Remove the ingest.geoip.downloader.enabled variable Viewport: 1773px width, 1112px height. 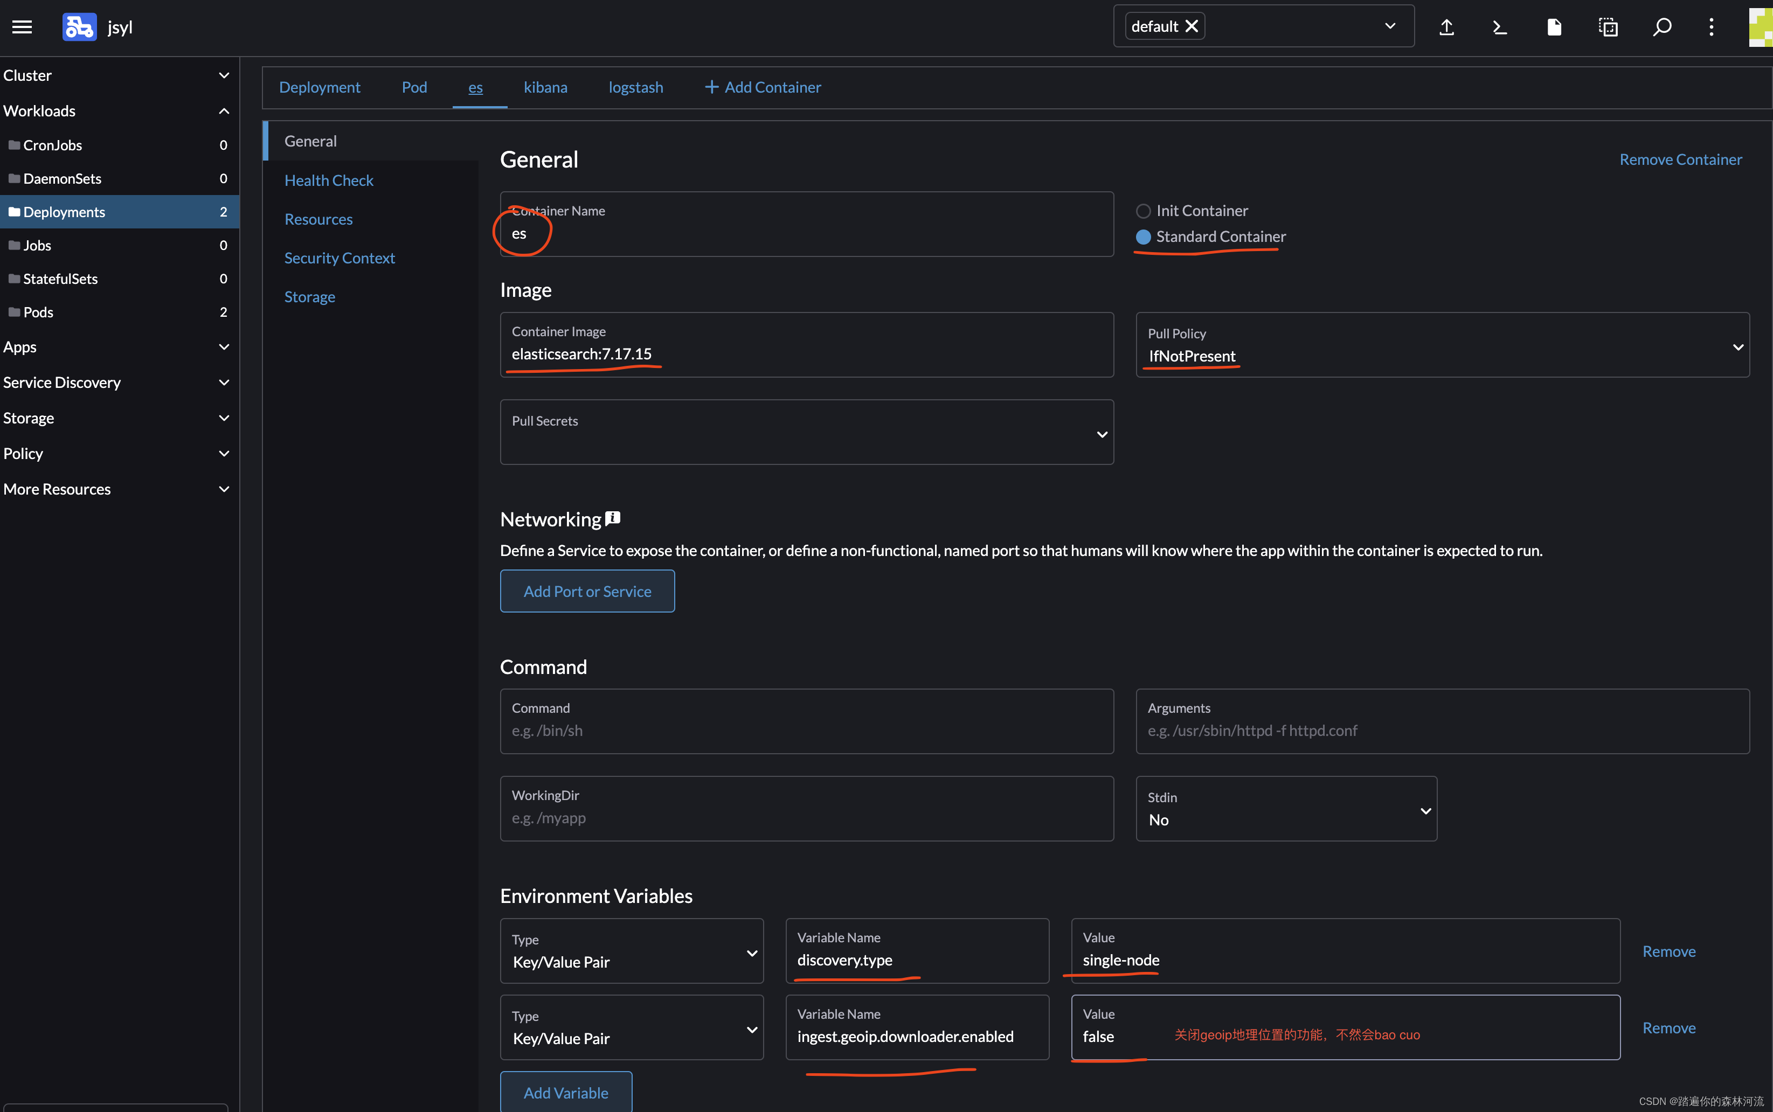1668,1027
